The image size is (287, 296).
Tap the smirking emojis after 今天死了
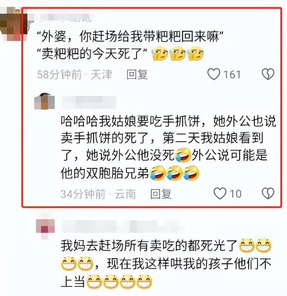click(x=178, y=53)
